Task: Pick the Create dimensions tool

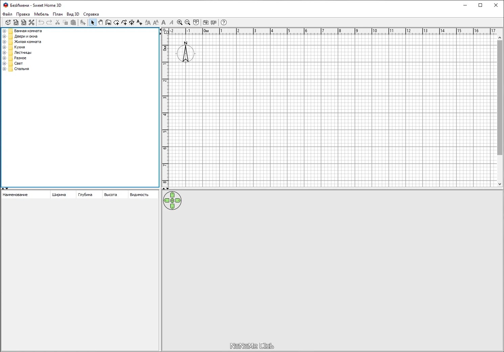Action: 132,22
